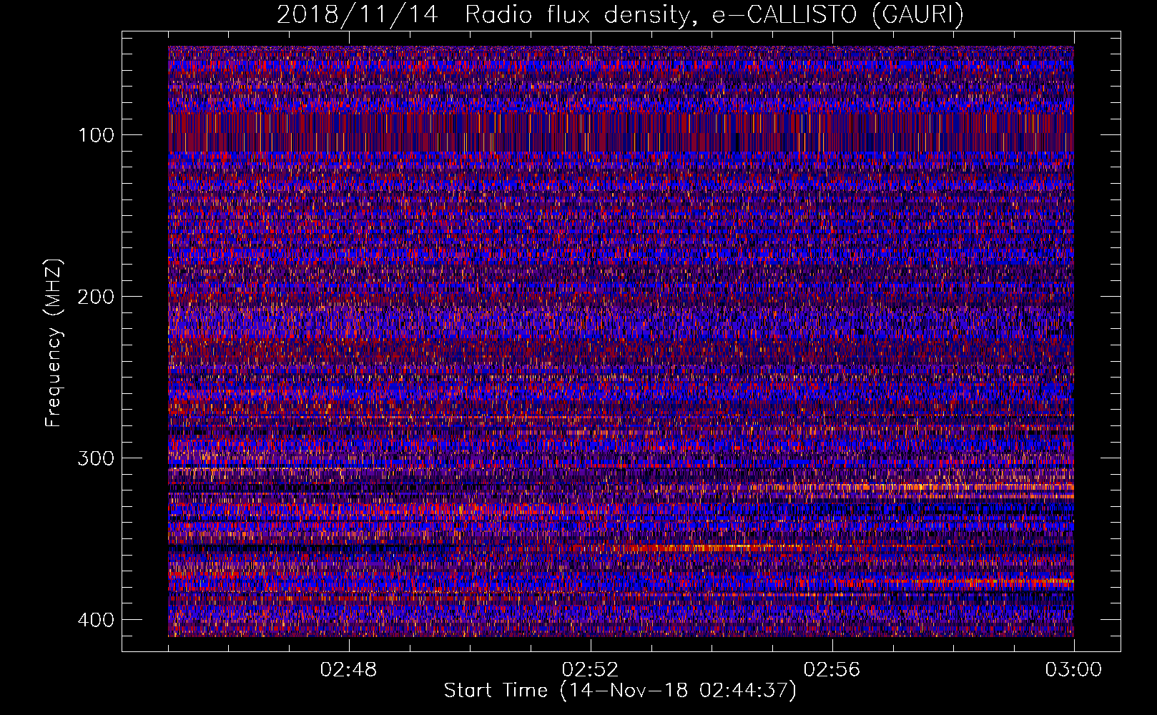The width and height of the screenshot is (1157, 715).
Task: Click the bright yellow streak near 355 MHz
Action: 708,548
